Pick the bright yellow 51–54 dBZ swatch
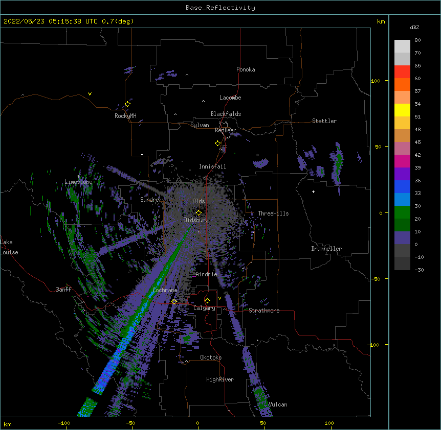This screenshot has width=441, height=430. pos(402,110)
